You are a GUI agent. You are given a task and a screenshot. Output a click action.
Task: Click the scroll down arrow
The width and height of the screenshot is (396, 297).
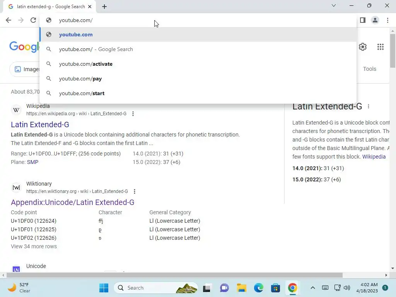pos(393,268)
